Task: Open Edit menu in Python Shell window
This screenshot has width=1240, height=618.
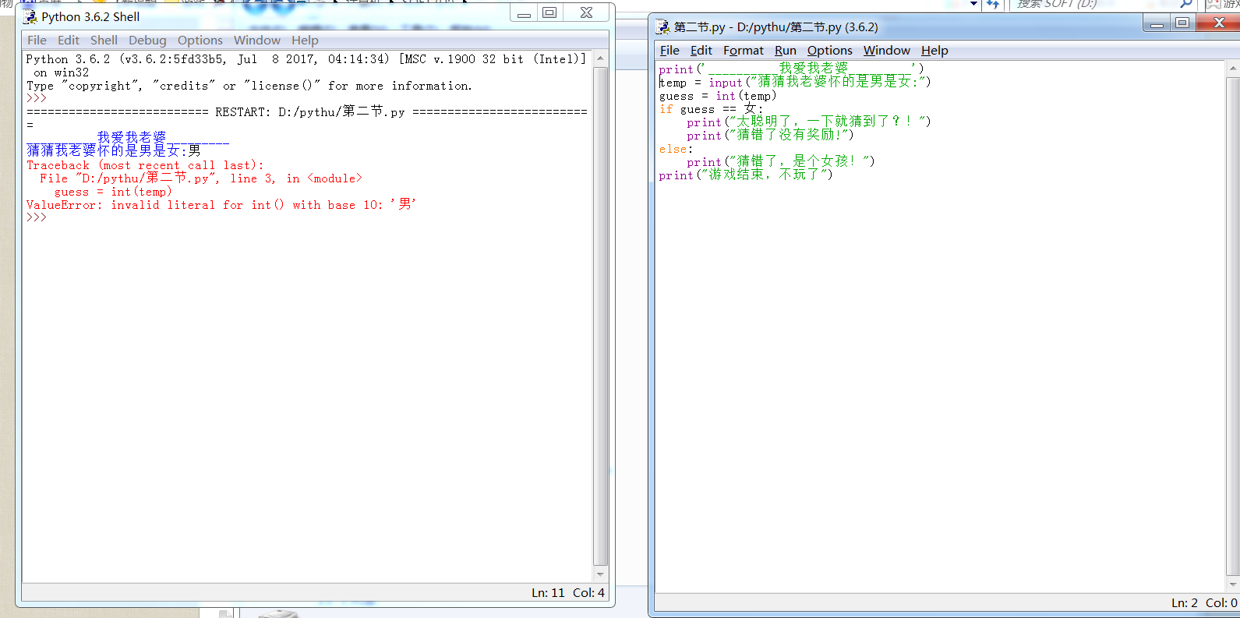Action: click(x=69, y=41)
